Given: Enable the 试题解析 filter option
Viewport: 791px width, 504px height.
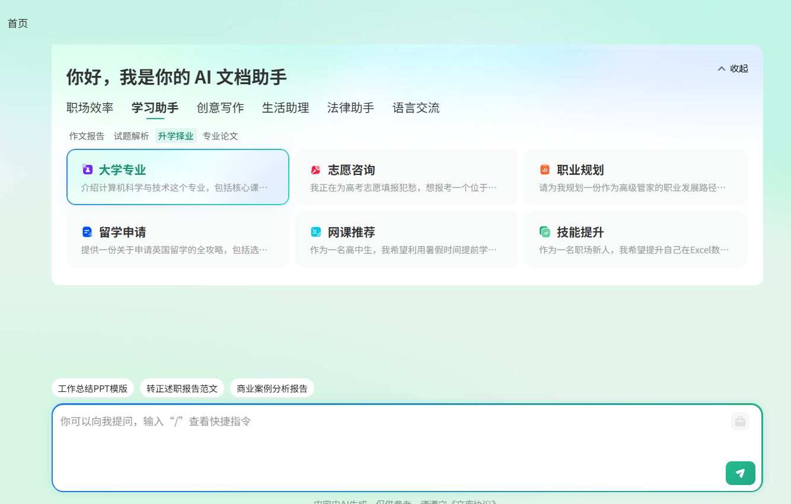Looking at the screenshot, I should (x=130, y=136).
